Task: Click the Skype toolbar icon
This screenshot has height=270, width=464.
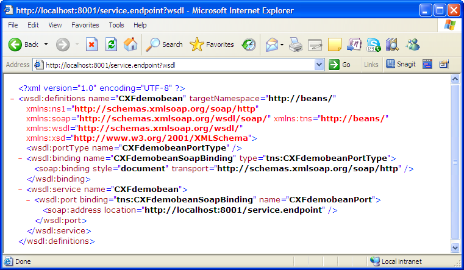Action: (373, 44)
